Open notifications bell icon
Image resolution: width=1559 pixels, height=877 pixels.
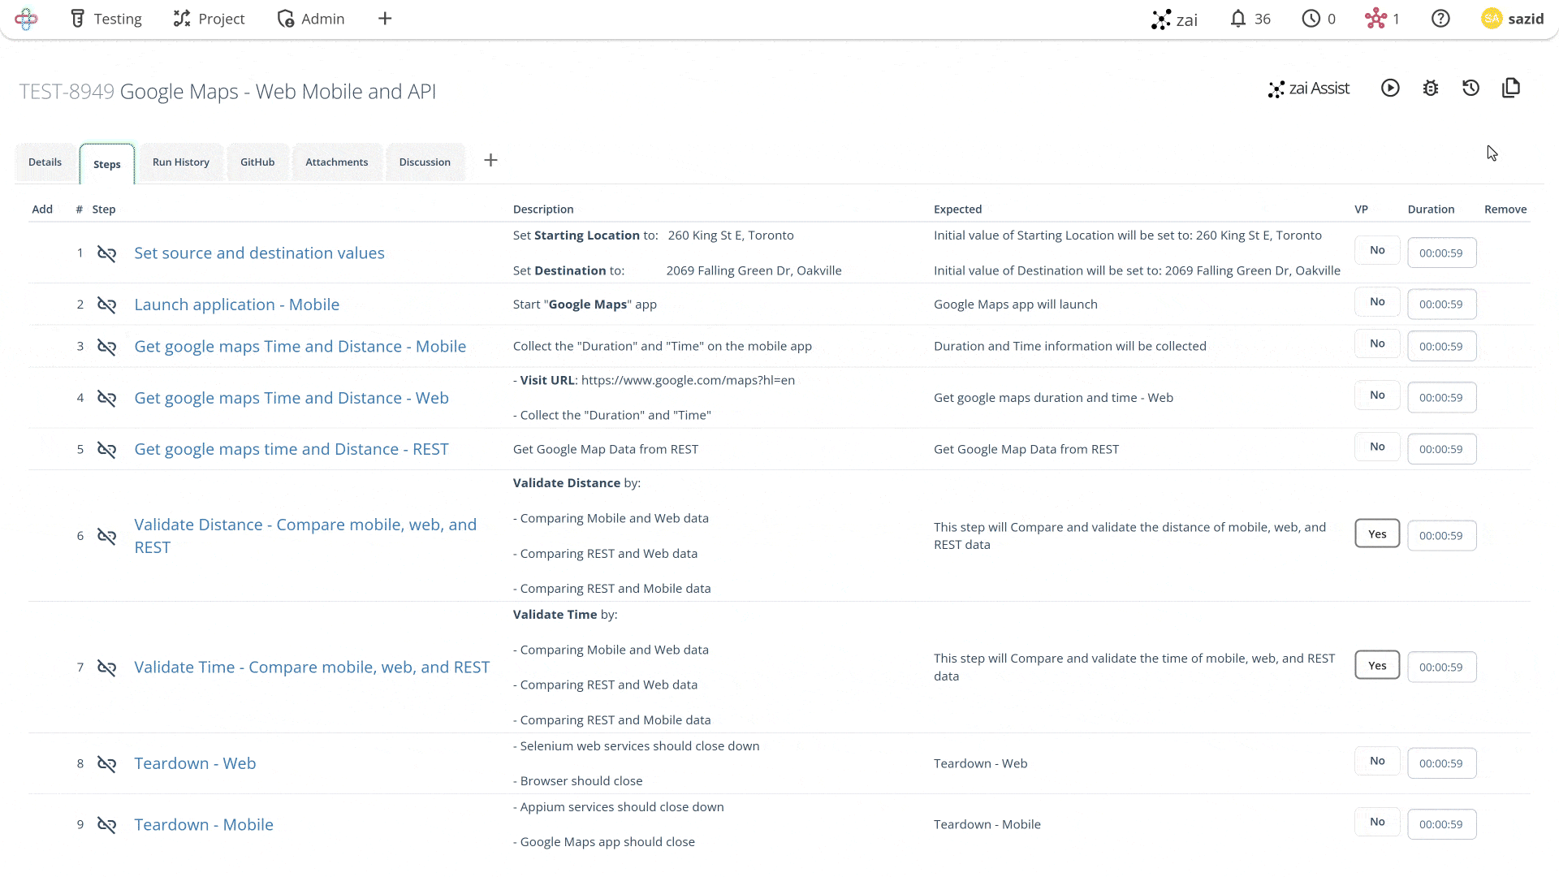[1237, 19]
